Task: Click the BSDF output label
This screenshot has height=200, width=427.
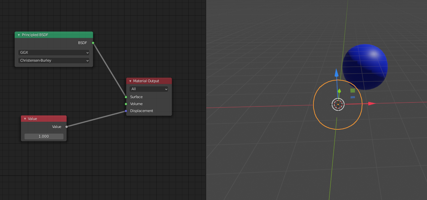Action: pyautogui.click(x=82, y=43)
